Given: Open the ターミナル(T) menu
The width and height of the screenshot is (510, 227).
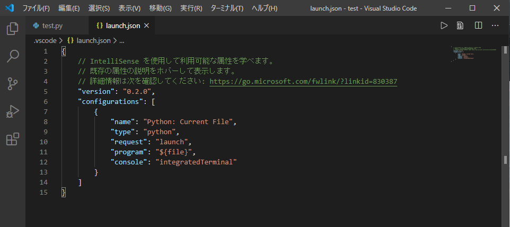Looking at the screenshot, I should click(x=227, y=8).
